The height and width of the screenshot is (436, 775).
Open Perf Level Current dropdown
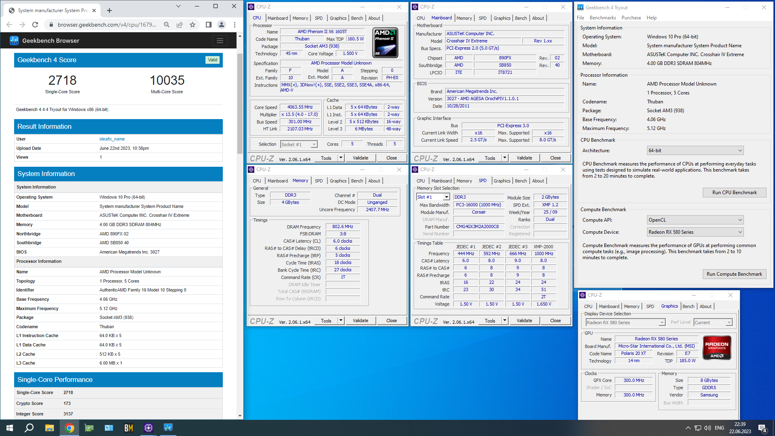point(713,323)
